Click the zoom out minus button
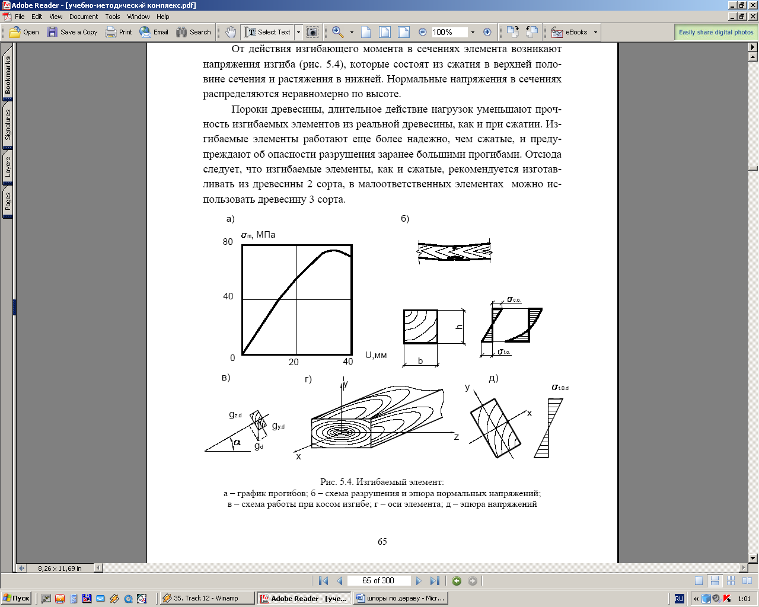Screen dimensions: 759x607 click(x=422, y=32)
